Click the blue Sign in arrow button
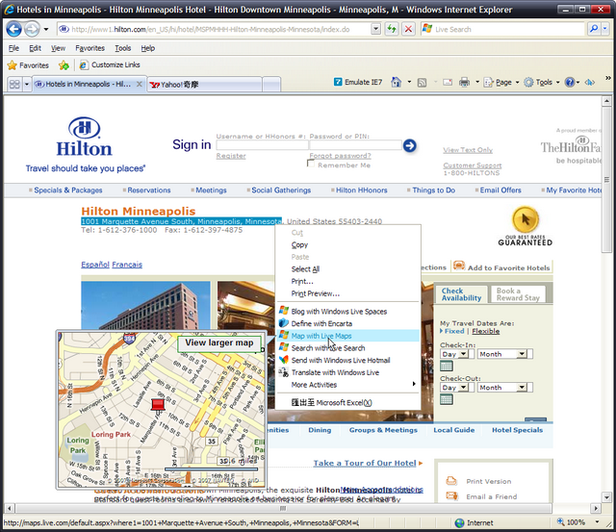The width and height of the screenshot is (616, 532). pyautogui.click(x=410, y=145)
